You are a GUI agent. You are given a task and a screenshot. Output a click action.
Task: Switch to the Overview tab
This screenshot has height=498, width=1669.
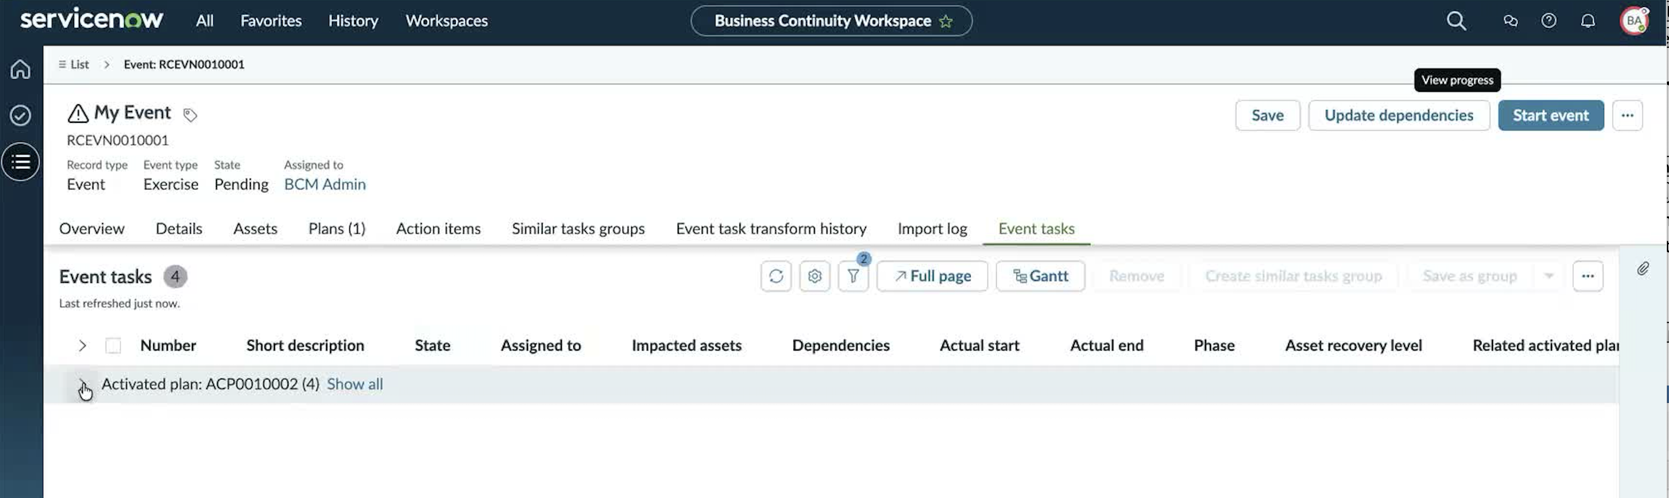(x=91, y=229)
